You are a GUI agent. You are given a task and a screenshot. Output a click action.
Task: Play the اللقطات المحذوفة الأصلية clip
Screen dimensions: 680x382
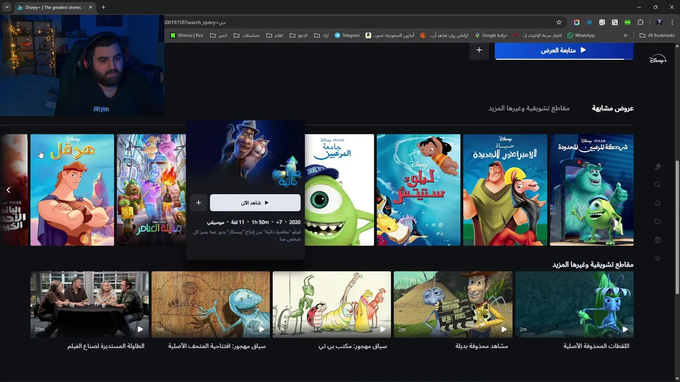pyautogui.click(x=574, y=305)
